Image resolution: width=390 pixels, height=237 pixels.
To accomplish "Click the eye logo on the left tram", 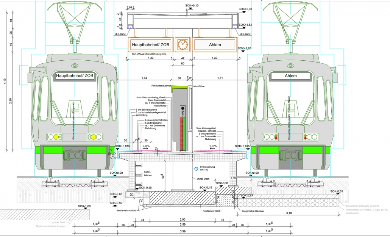I will tap(75, 66).
